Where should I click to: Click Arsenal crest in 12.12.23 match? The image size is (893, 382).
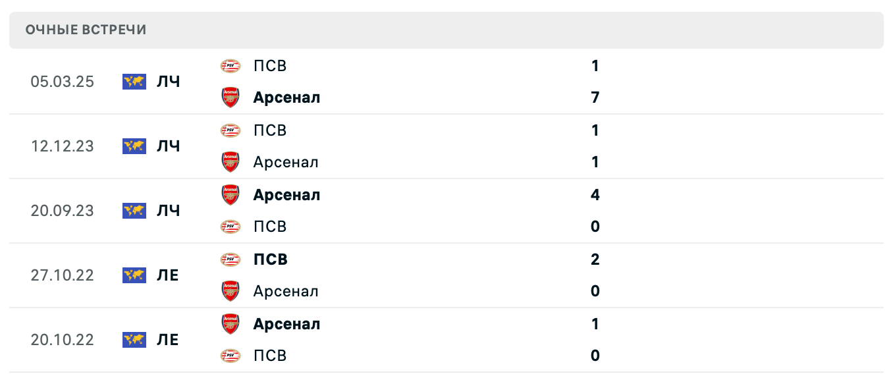coord(230,162)
